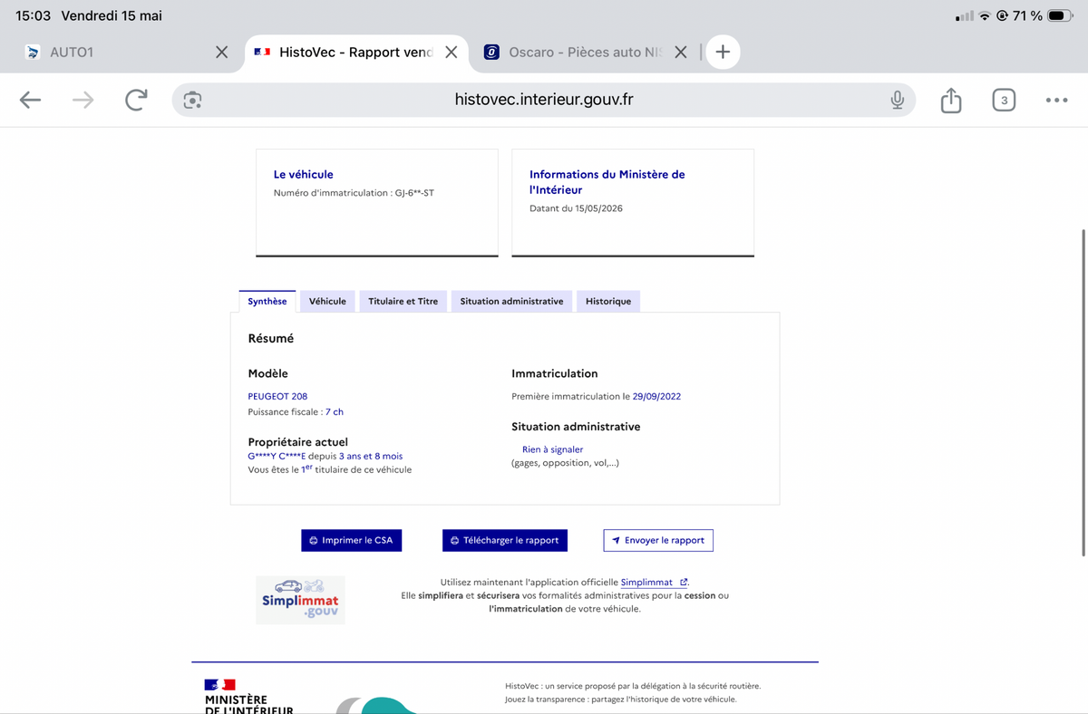Switch to Situation administrative tab
Image resolution: width=1088 pixels, height=714 pixels.
click(x=511, y=301)
